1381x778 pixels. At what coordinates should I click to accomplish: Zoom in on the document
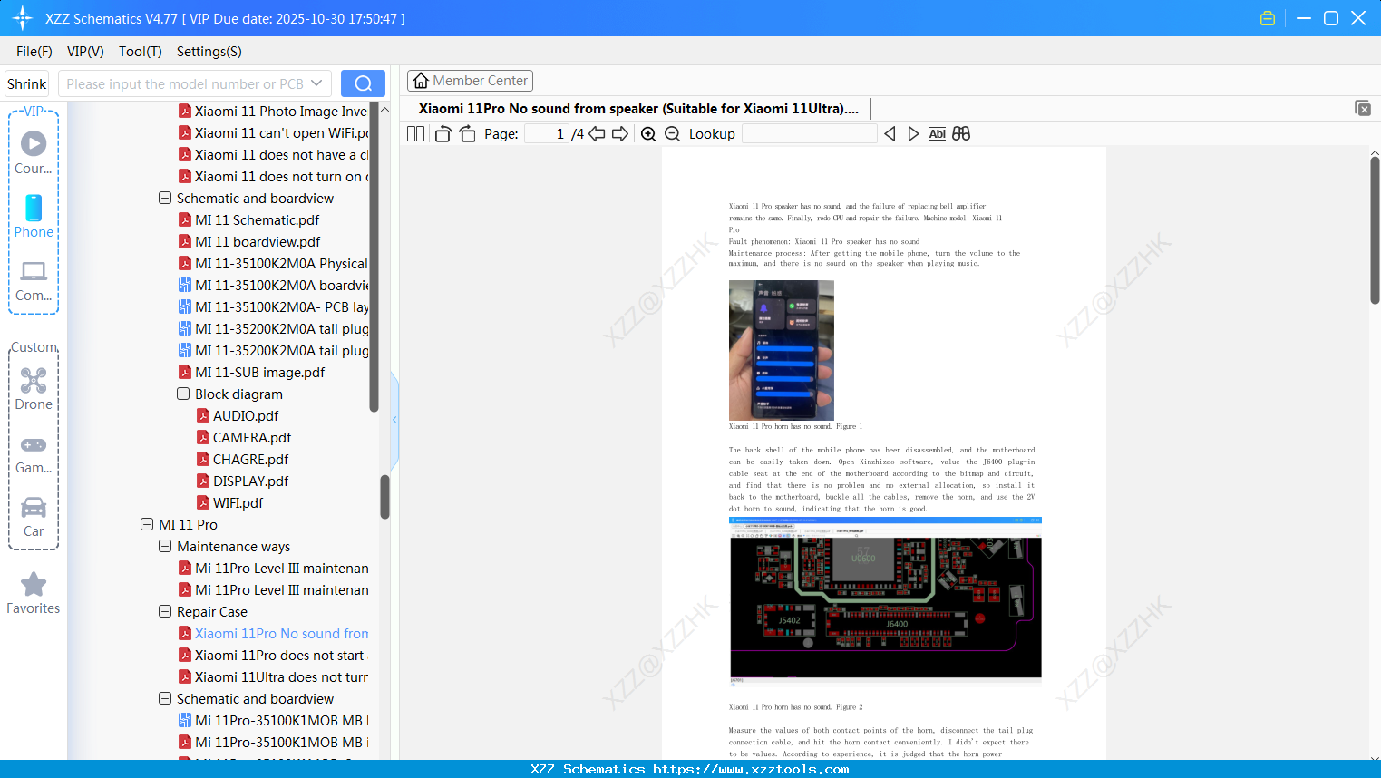click(648, 133)
